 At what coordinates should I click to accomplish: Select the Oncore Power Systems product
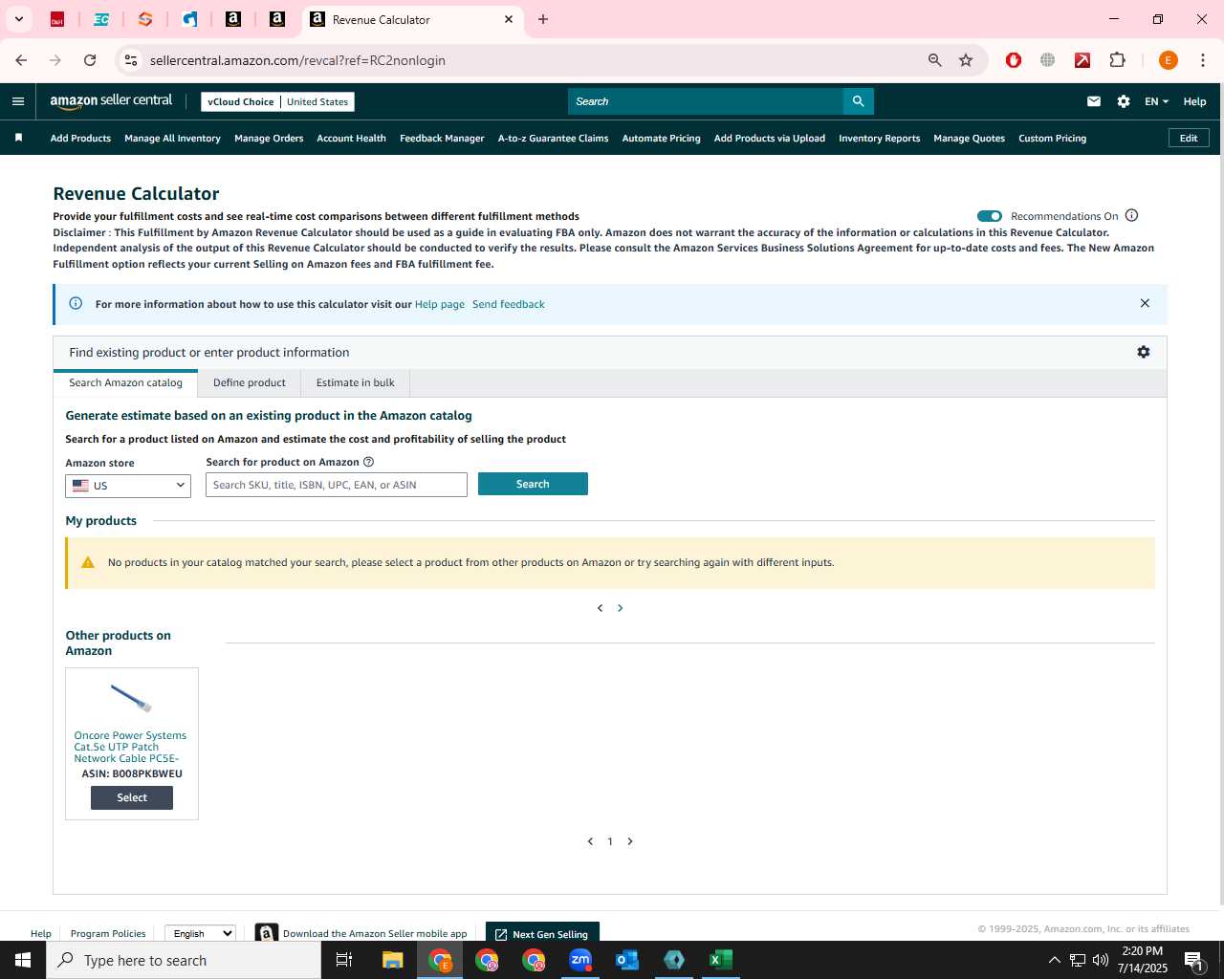(132, 797)
